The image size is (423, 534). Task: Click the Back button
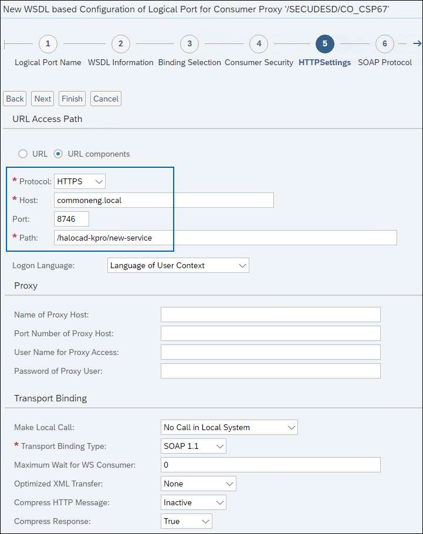[x=15, y=99]
